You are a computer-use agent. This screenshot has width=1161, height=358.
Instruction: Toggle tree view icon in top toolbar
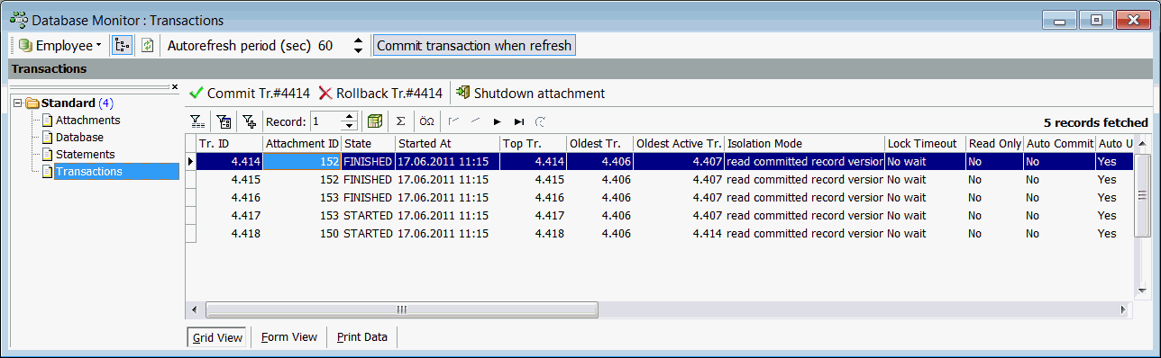click(x=122, y=45)
